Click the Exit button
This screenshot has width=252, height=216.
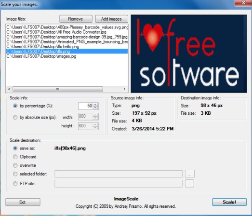(23, 202)
